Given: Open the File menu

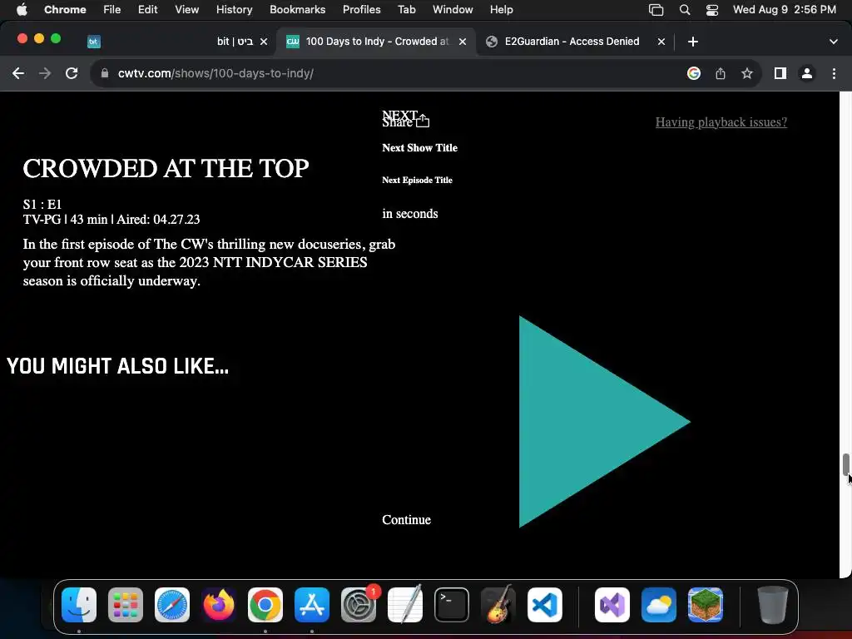Looking at the screenshot, I should 112,10.
